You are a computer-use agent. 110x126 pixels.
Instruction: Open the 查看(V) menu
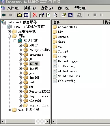point(47,8)
